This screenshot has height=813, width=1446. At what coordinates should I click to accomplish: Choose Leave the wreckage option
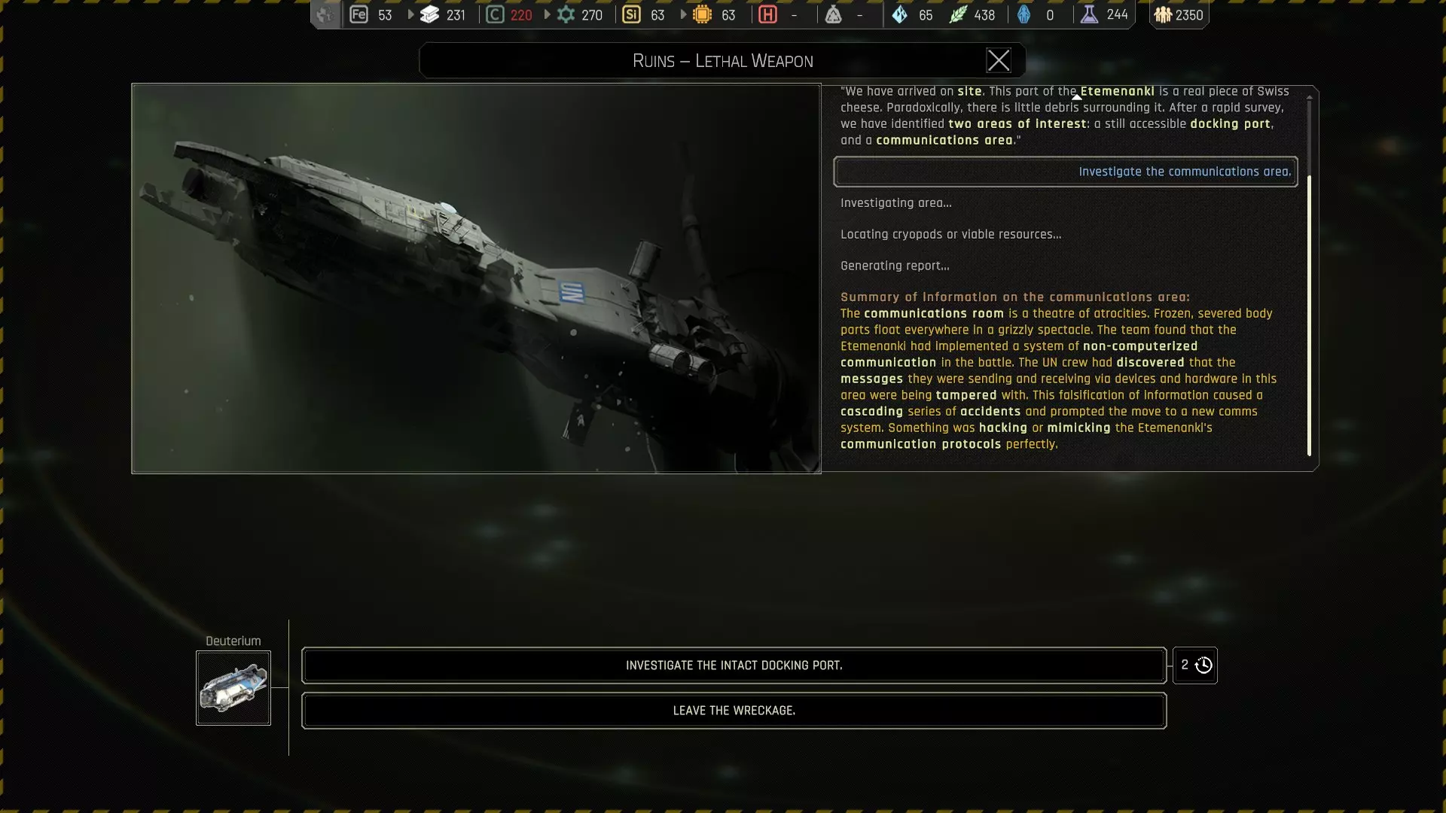coord(734,711)
